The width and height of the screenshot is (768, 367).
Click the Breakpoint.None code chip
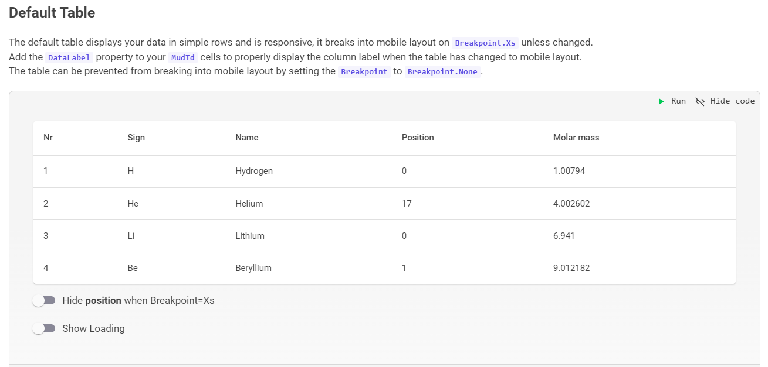click(442, 71)
